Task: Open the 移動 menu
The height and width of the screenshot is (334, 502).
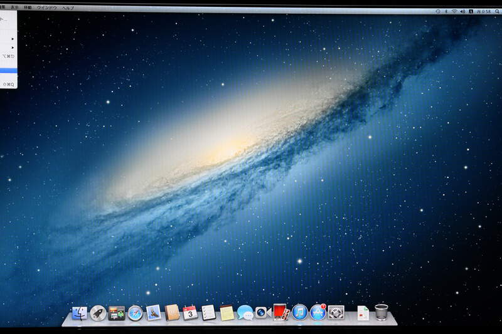Action: pyautogui.click(x=28, y=8)
